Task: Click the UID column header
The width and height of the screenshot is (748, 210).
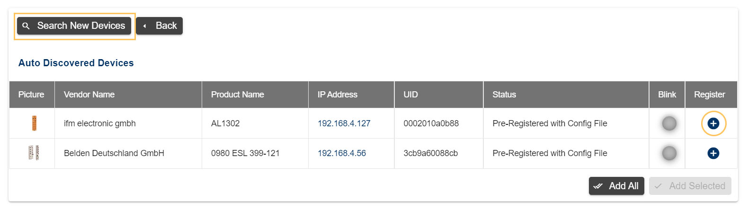Action: pos(410,95)
